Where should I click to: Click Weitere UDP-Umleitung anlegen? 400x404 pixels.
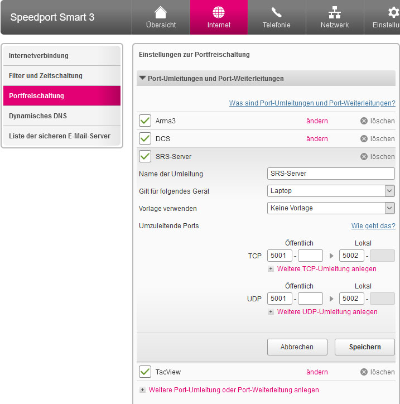tap(327, 312)
